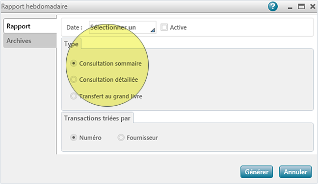Close the Rapport hebdomadaire dialog

click(313, 6)
